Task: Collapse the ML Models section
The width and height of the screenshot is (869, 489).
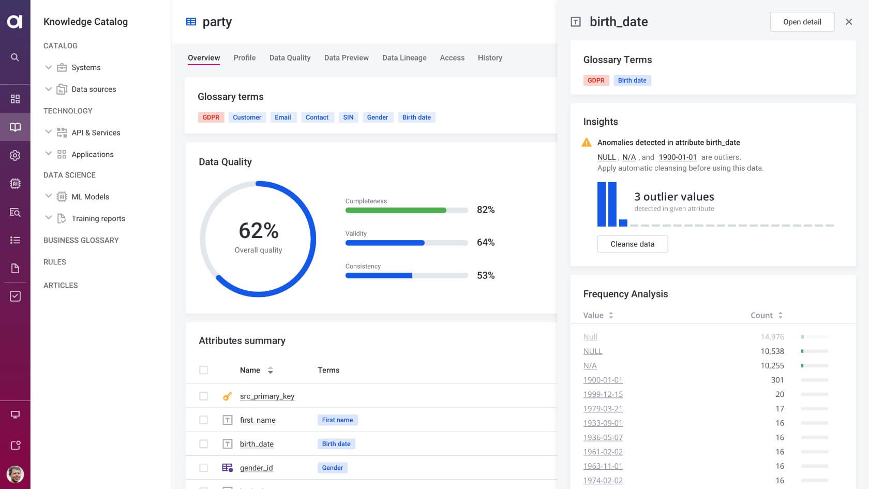Action: tap(48, 197)
